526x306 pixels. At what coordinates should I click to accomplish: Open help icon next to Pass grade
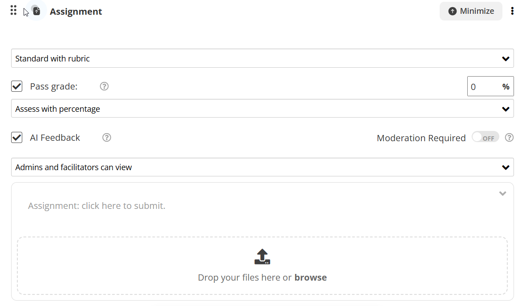tap(104, 86)
